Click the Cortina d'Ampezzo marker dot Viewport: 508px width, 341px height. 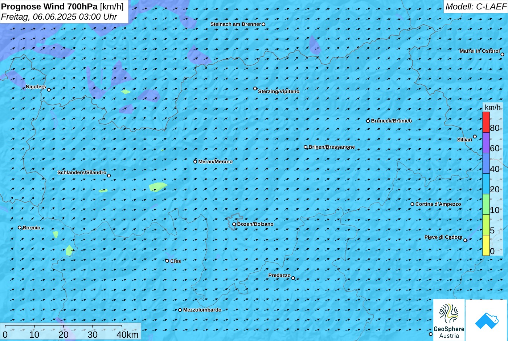pos(412,204)
